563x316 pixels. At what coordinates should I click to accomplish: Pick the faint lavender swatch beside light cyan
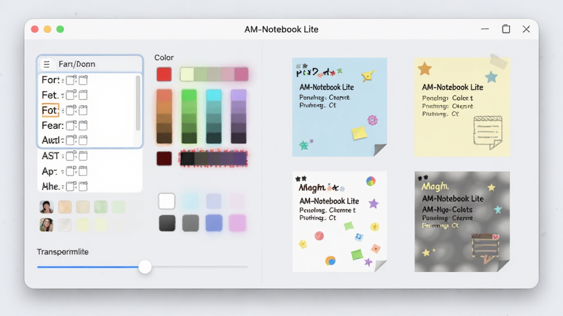[x=214, y=201]
